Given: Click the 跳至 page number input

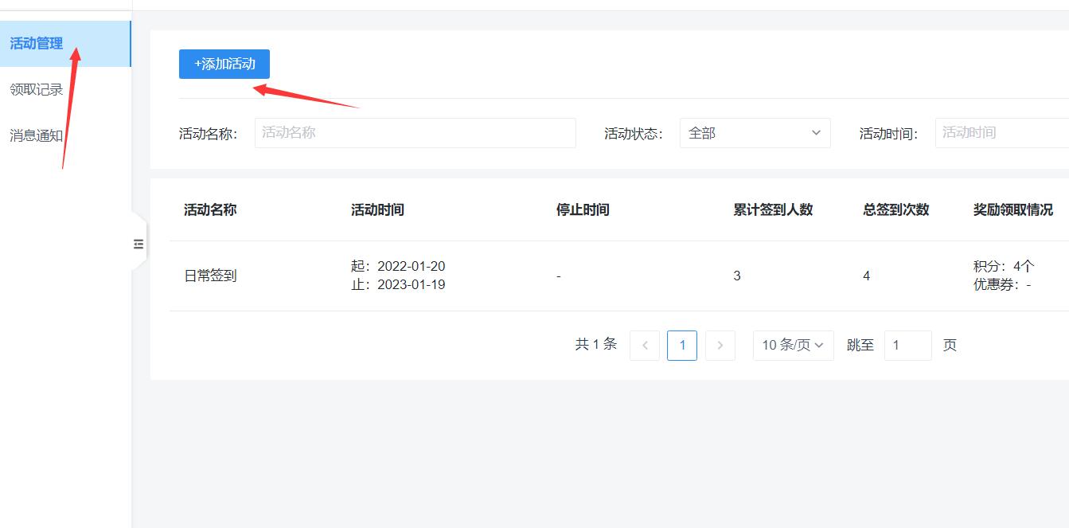Looking at the screenshot, I should click(907, 346).
